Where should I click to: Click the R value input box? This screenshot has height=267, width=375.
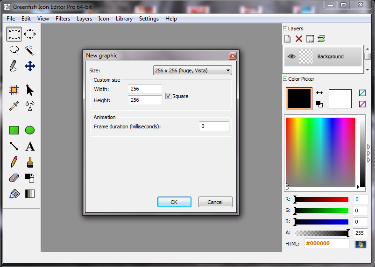click(360, 199)
